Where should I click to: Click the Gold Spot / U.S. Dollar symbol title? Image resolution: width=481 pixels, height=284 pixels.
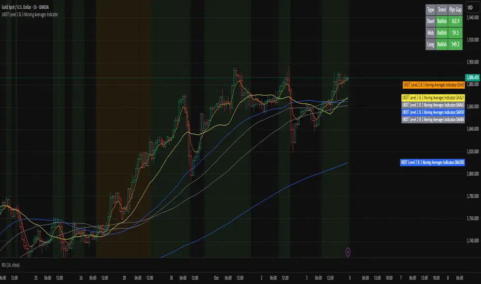(25, 7)
